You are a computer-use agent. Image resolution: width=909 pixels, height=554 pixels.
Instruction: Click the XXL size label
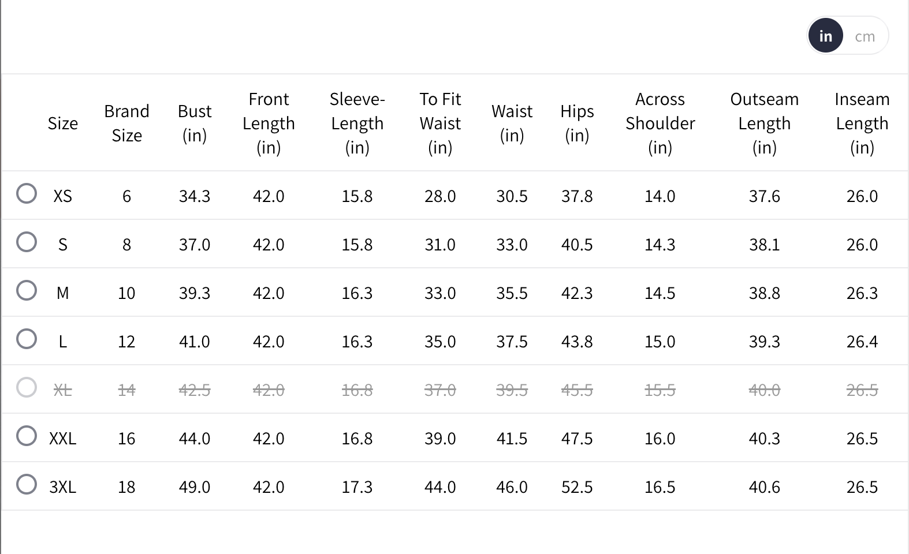(x=62, y=439)
